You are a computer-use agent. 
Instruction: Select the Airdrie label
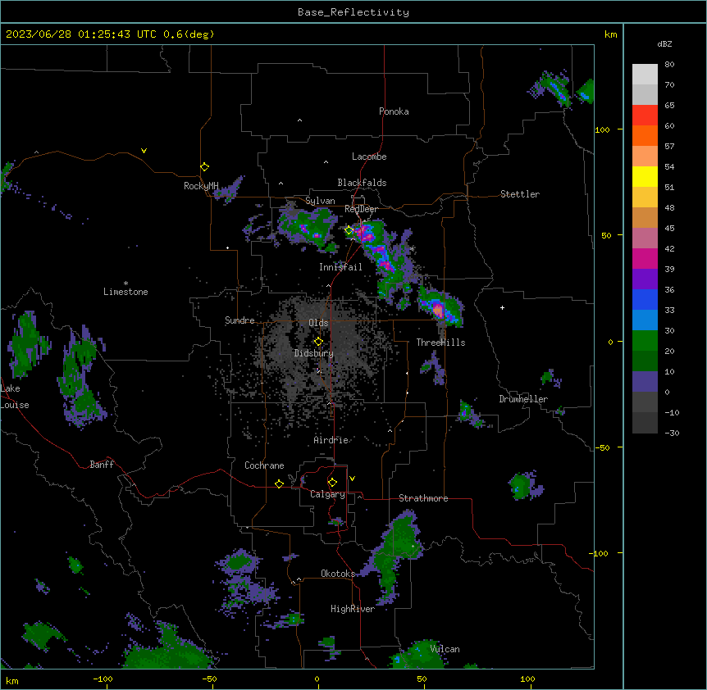click(x=331, y=440)
